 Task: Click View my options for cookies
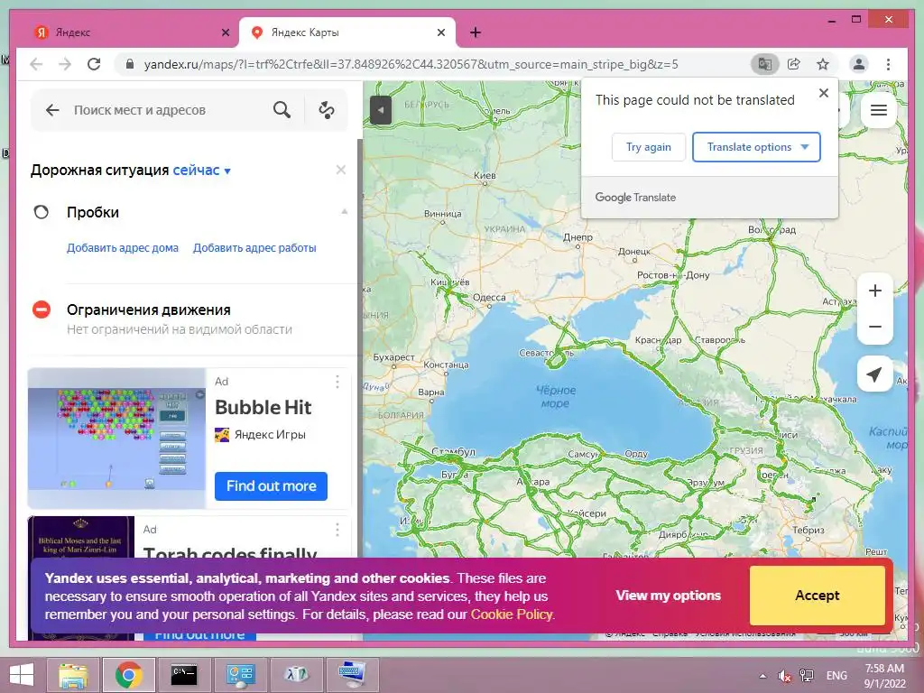click(669, 596)
